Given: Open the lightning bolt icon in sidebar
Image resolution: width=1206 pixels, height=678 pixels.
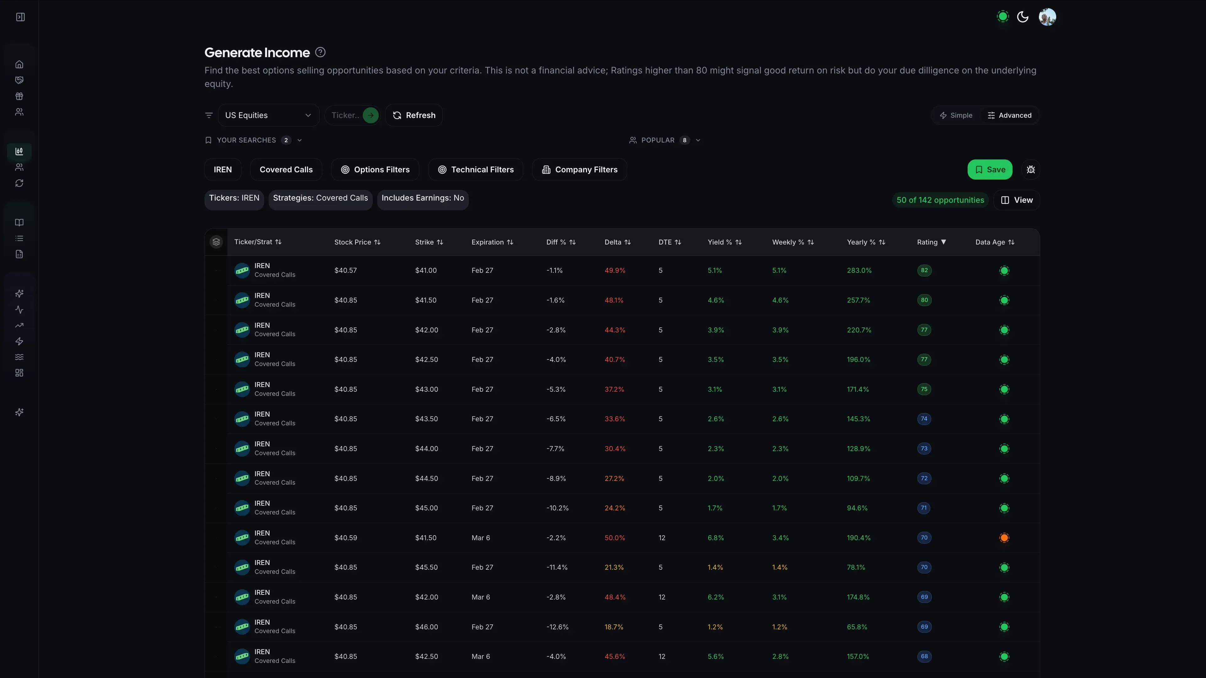Looking at the screenshot, I should coord(19,342).
